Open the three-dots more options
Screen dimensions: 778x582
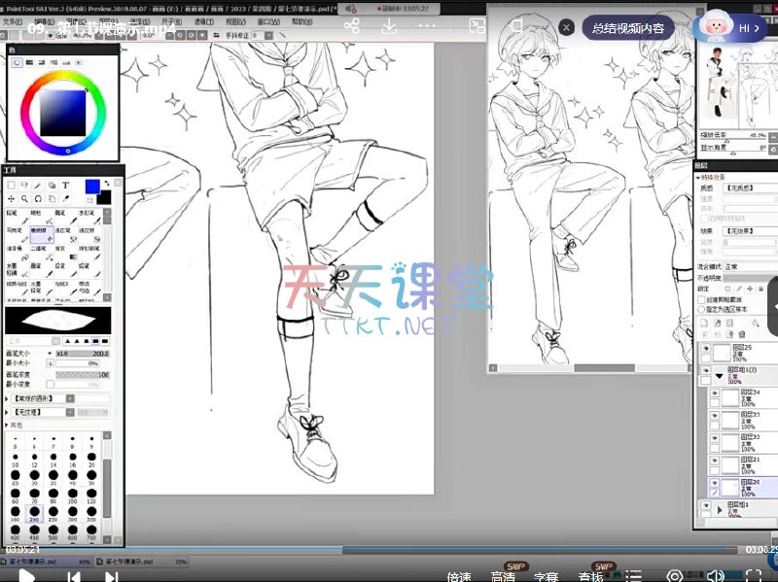click(427, 26)
